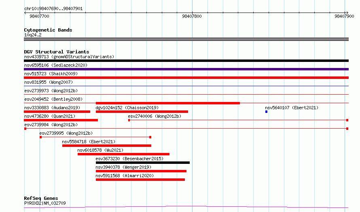The height and width of the screenshot is (212, 360).
Task: Click the esv2740006 Wong2012b label
Action: coord(155,116)
